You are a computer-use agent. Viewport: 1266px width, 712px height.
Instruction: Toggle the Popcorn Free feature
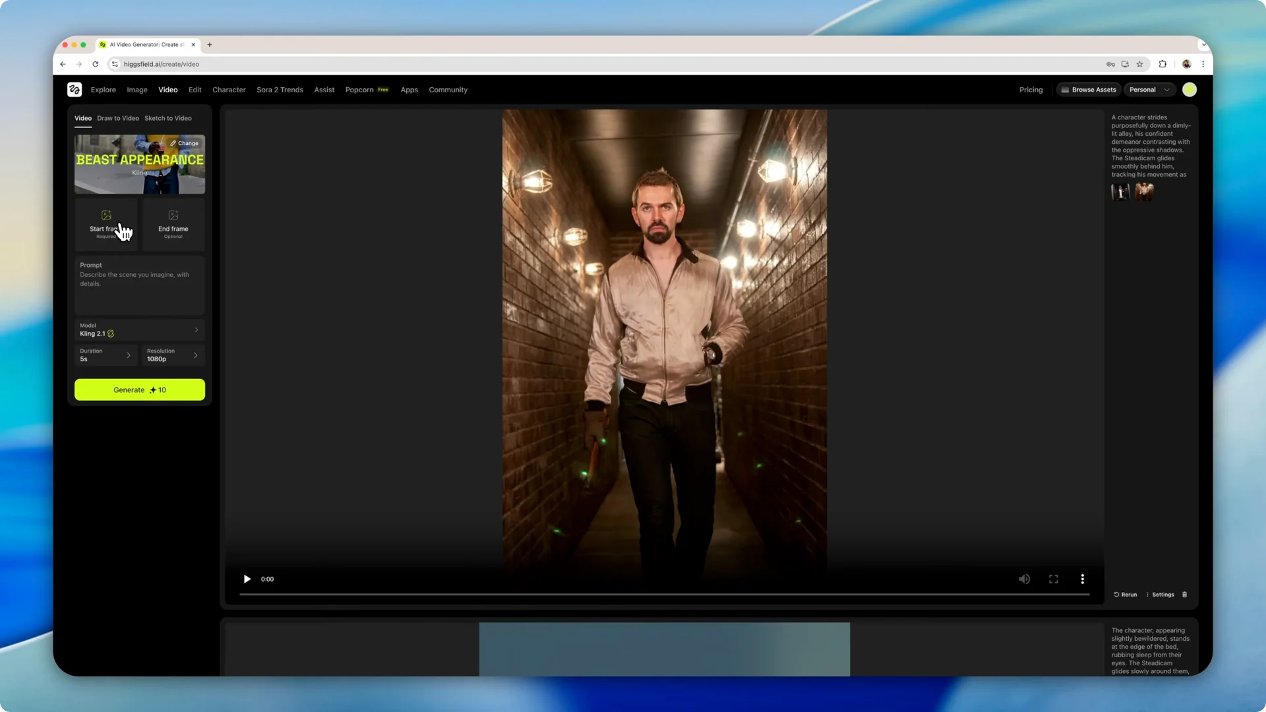[x=367, y=90]
